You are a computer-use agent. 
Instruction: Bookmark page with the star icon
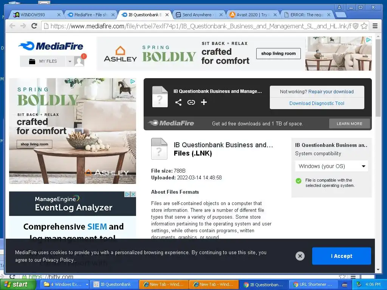364,26
